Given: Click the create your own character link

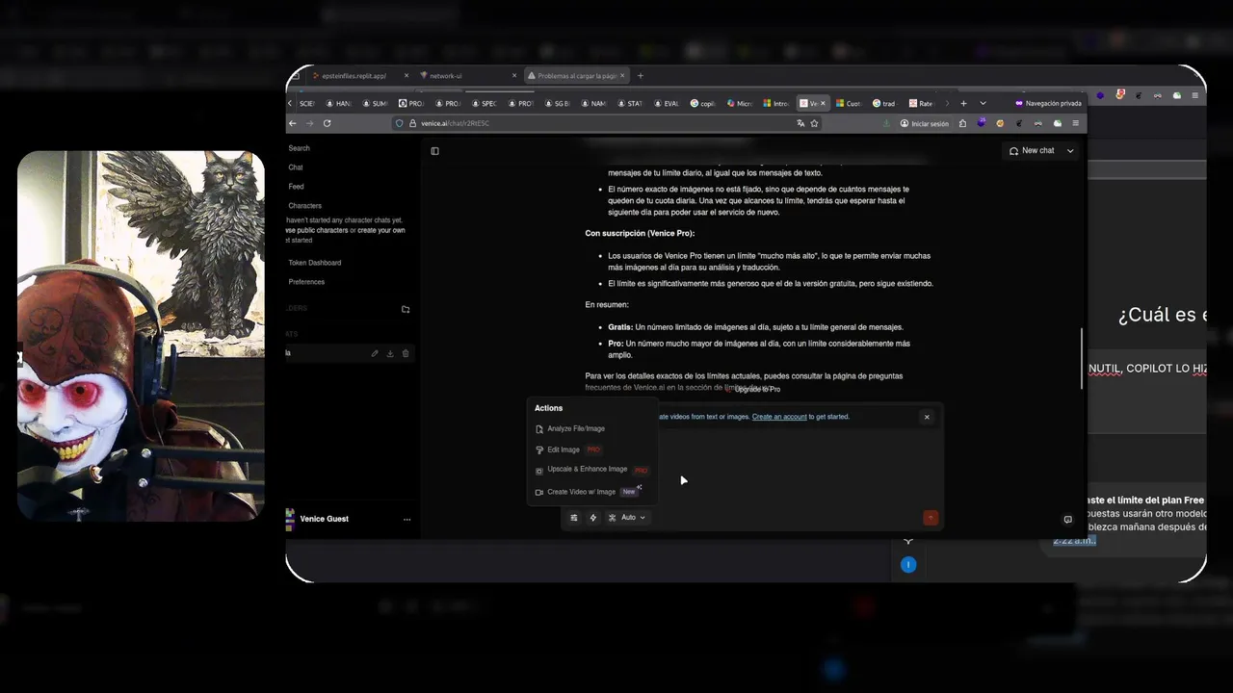Looking at the screenshot, I should (x=380, y=230).
